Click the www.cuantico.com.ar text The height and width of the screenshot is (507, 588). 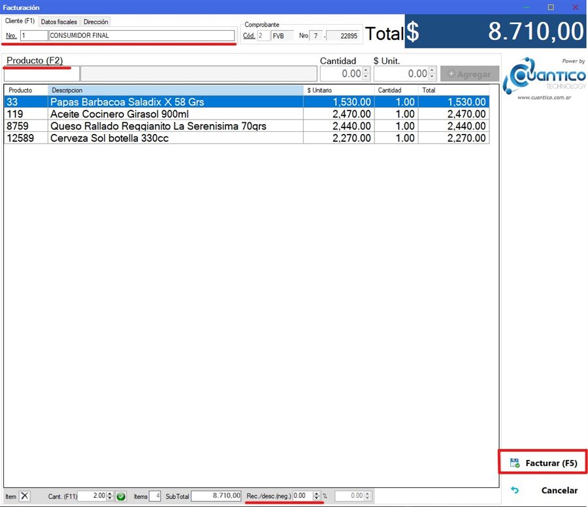click(x=544, y=97)
